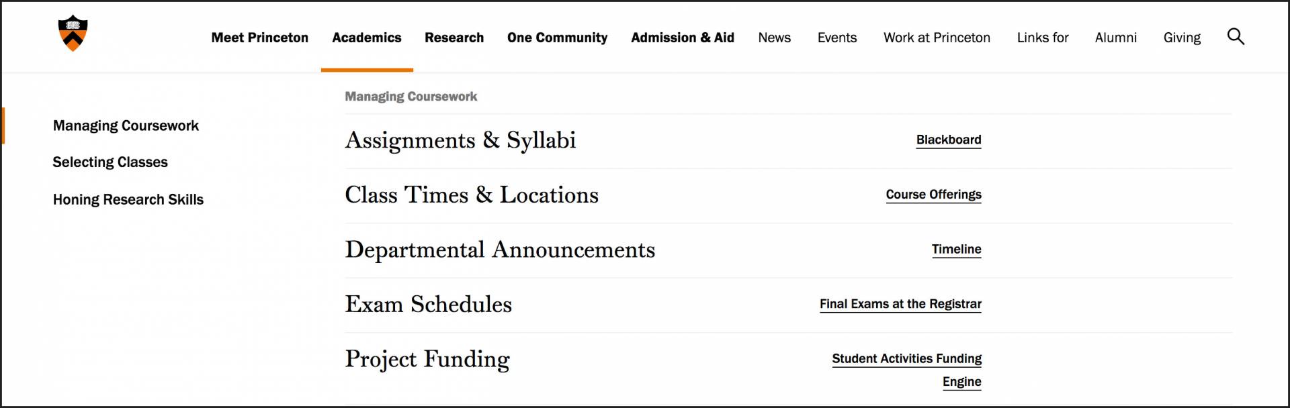The image size is (1290, 408).
Task: Open the Meet Princeton menu
Action: pyautogui.click(x=259, y=38)
